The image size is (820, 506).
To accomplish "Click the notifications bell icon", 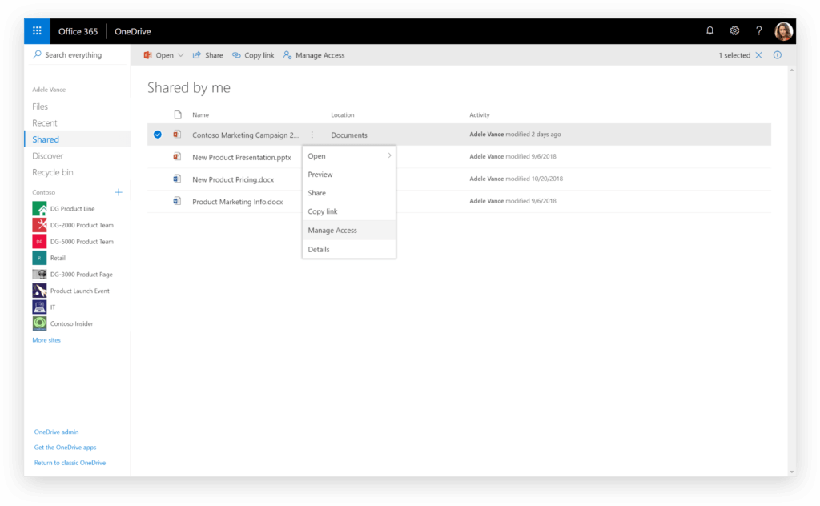I will click(x=709, y=31).
